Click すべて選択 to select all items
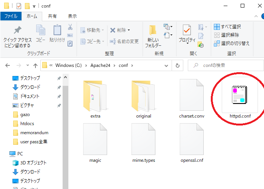 (227, 27)
